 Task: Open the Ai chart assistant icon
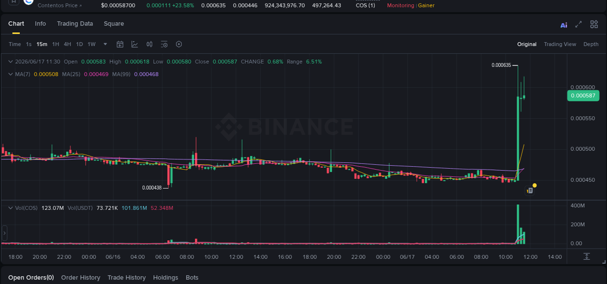564,25
